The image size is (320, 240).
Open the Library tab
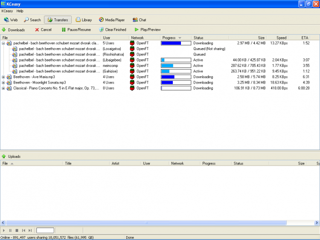coord(84,20)
